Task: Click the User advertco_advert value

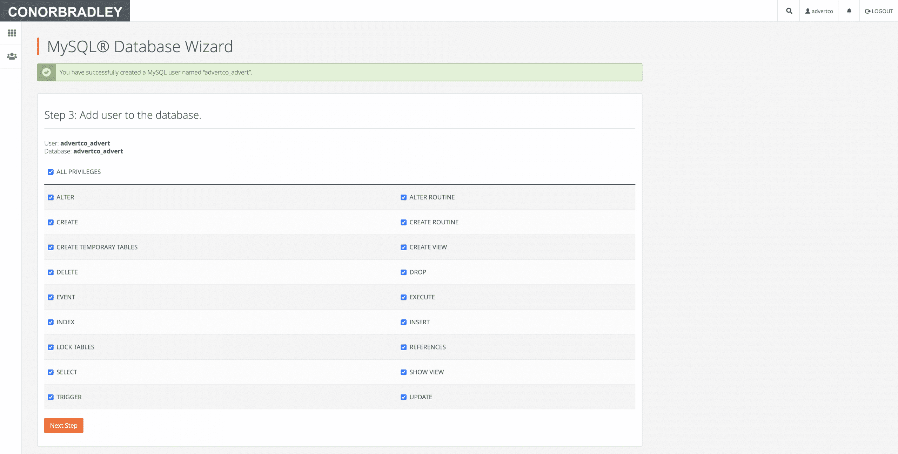Action: pos(85,143)
